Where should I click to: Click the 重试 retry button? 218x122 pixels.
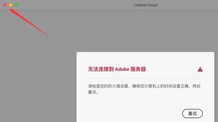click(x=192, y=113)
